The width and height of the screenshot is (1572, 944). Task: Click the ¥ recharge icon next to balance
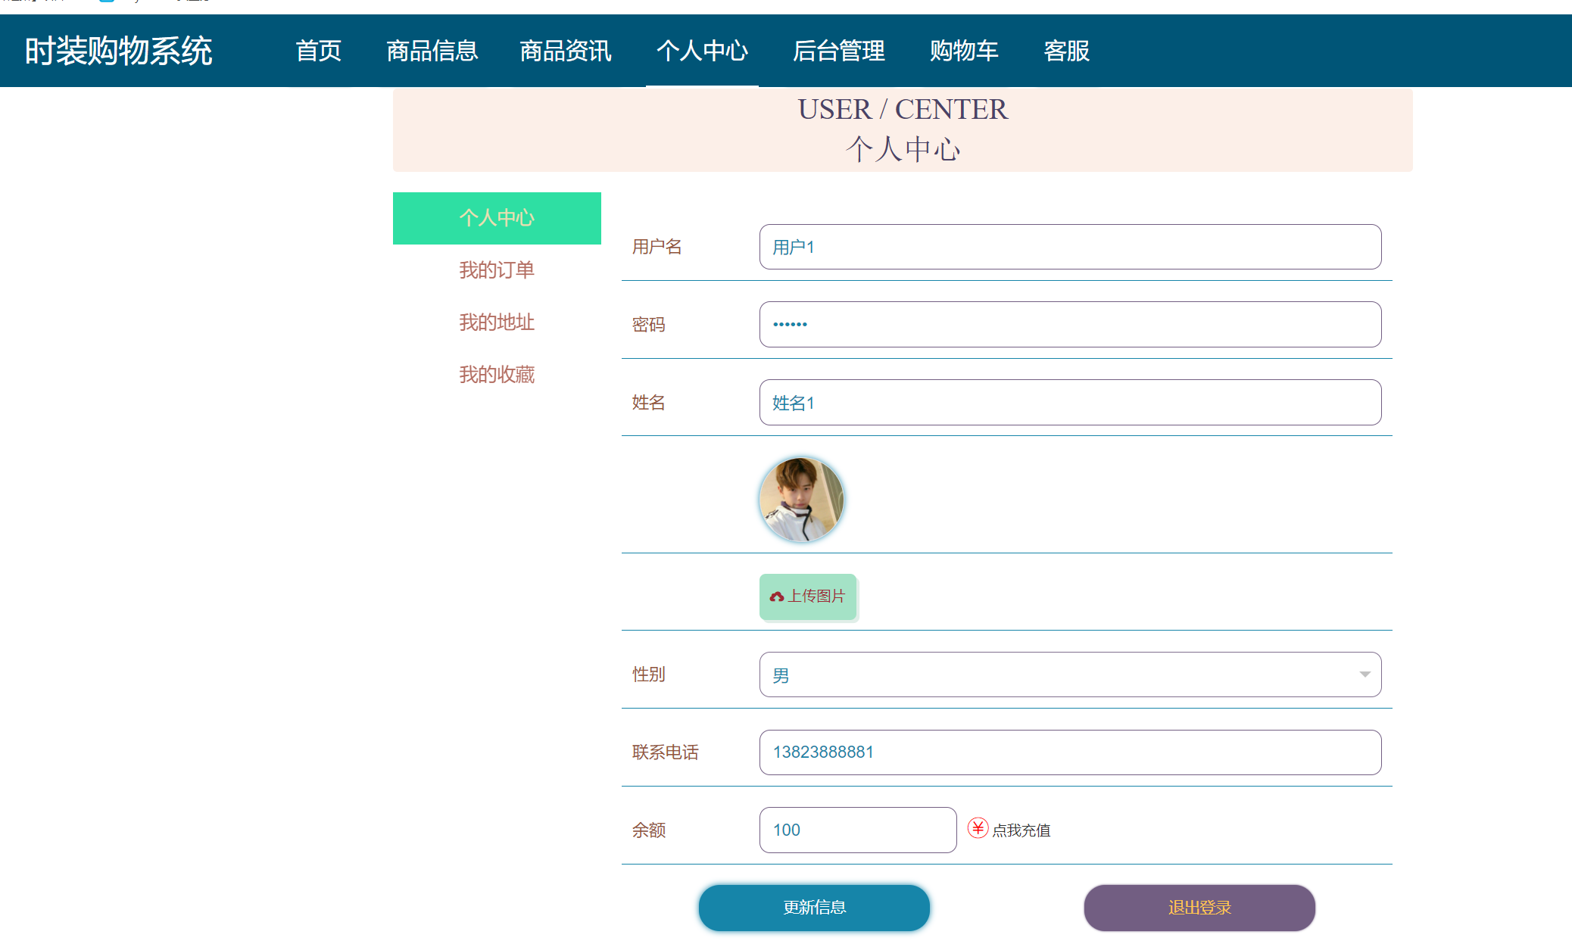977,829
